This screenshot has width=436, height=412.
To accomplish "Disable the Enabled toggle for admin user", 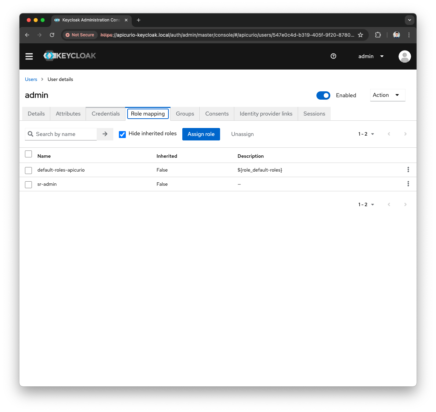I will coord(323,95).
